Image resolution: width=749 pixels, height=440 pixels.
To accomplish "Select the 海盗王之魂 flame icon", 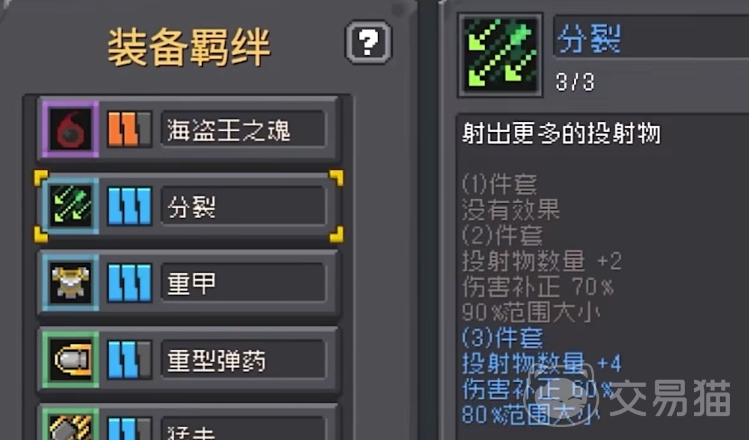I will tap(70, 130).
